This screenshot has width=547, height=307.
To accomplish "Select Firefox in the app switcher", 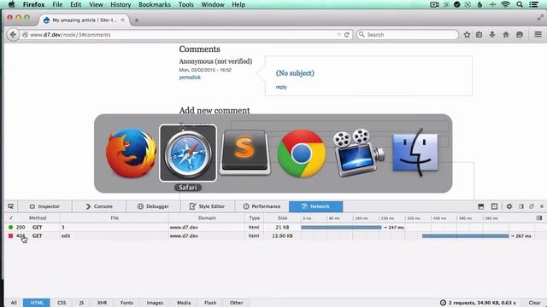I will coord(131,153).
